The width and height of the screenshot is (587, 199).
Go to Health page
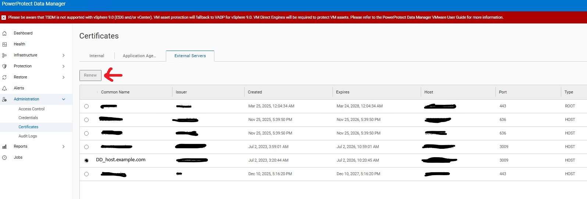19,44
